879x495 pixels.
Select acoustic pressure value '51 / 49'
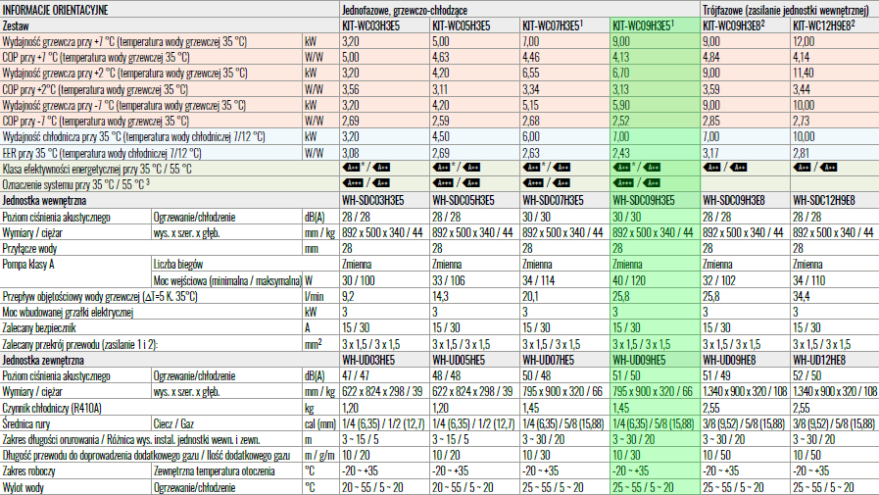pyautogui.click(x=716, y=376)
